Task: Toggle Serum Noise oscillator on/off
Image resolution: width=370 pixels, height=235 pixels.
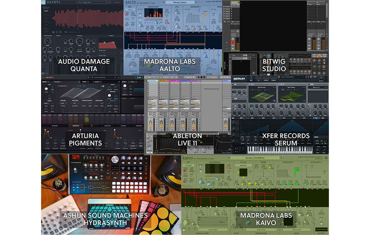Action: coord(234,98)
